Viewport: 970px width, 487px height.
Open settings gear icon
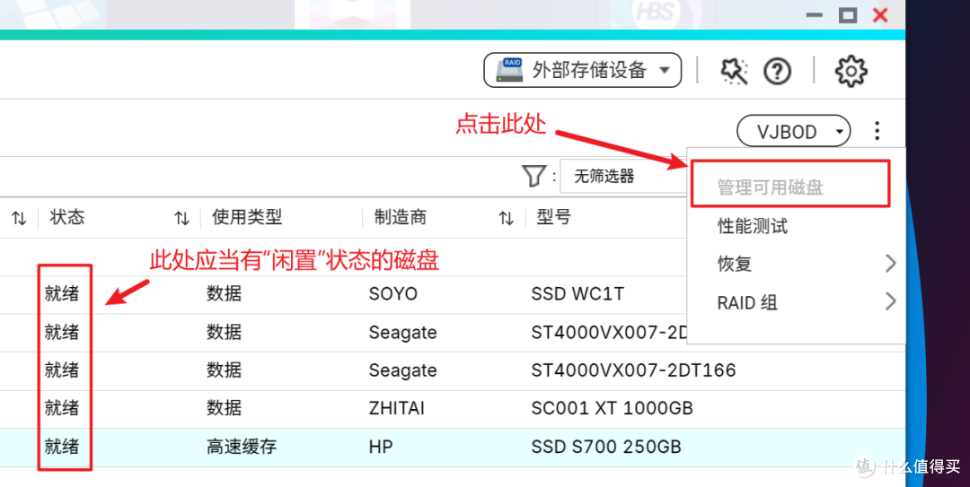tap(851, 71)
